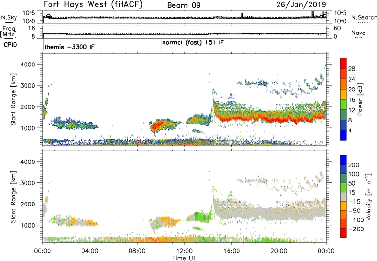Click the '3000' tick on the velocity panel

pos(28,183)
